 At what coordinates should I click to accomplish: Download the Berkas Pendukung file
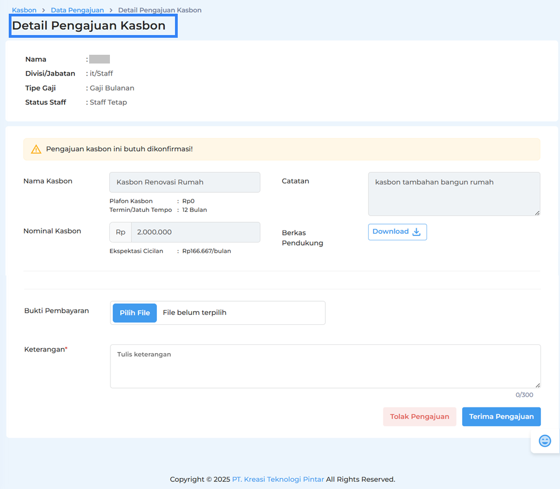[x=397, y=232]
